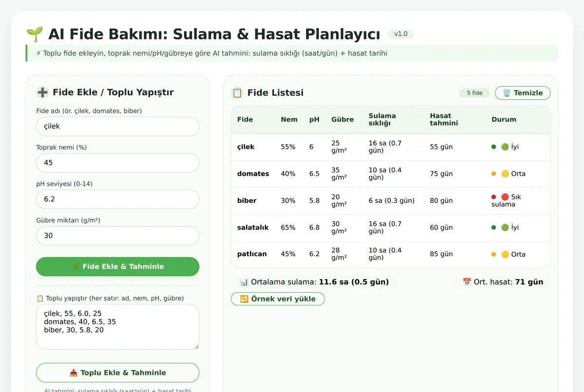Click the İyi status in çilek row
The image size is (584, 392).
point(505,147)
